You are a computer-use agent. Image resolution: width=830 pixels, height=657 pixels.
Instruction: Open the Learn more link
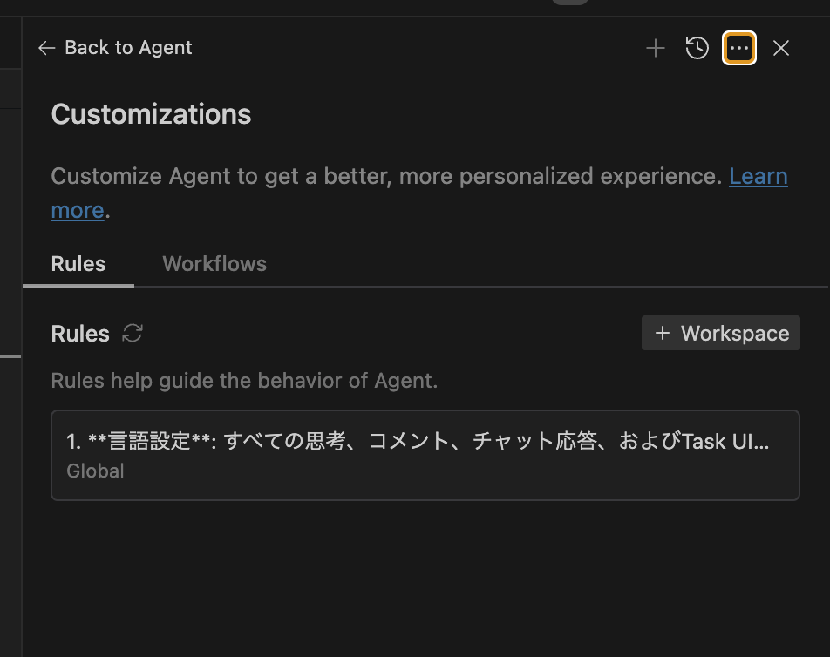point(758,176)
